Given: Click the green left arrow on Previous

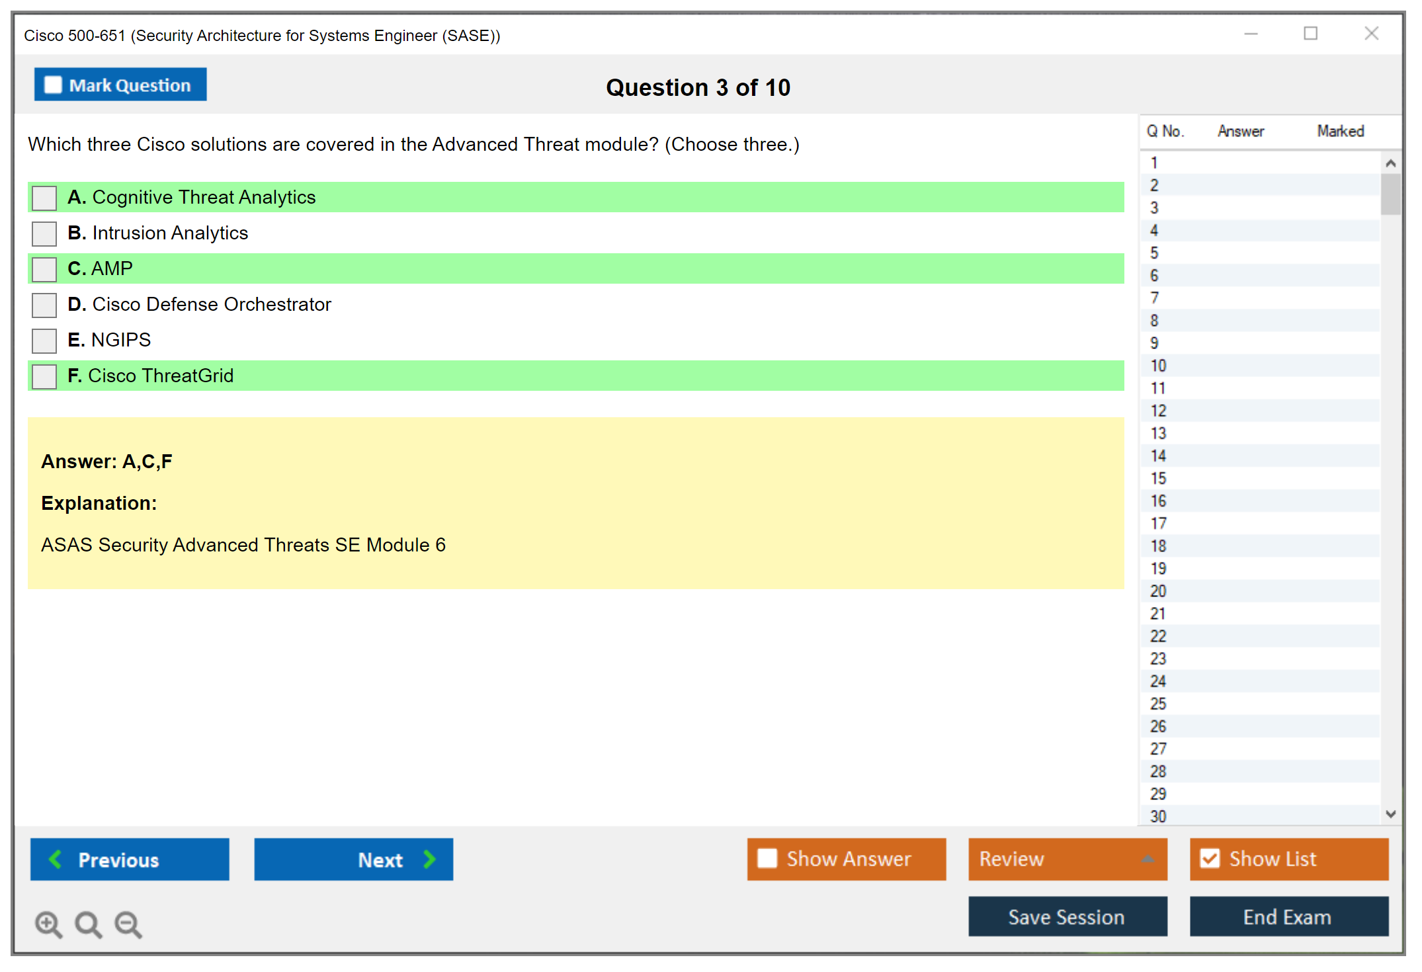Looking at the screenshot, I should tap(56, 859).
